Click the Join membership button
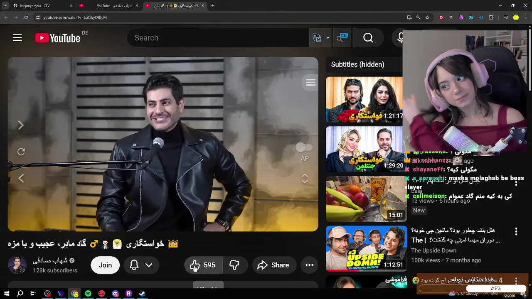The image size is (532, 299). (105, 265)
